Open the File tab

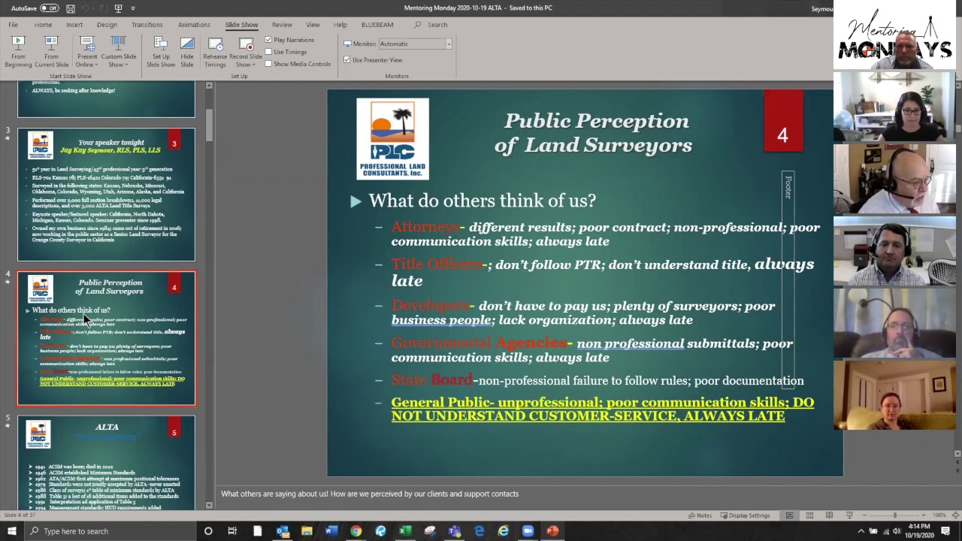(x=13, y=25)
